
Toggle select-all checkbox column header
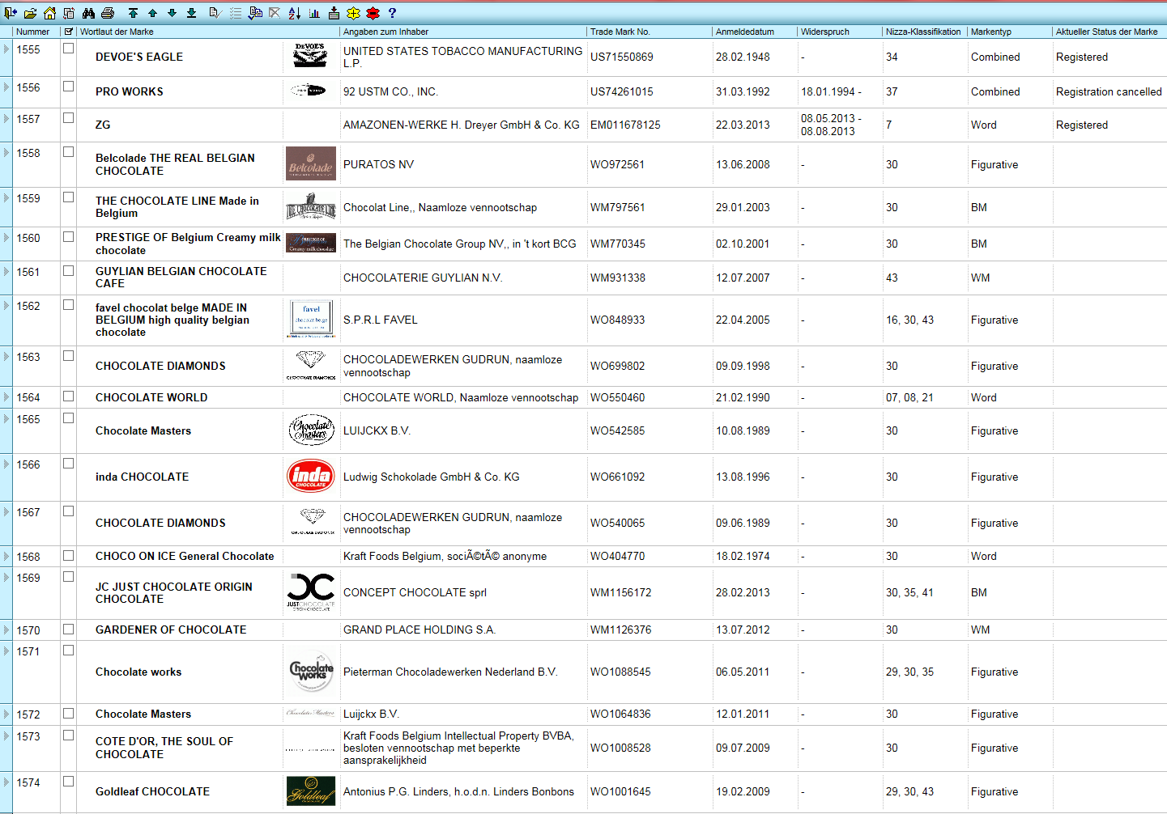pyautogui.click(x=69, y=32)
